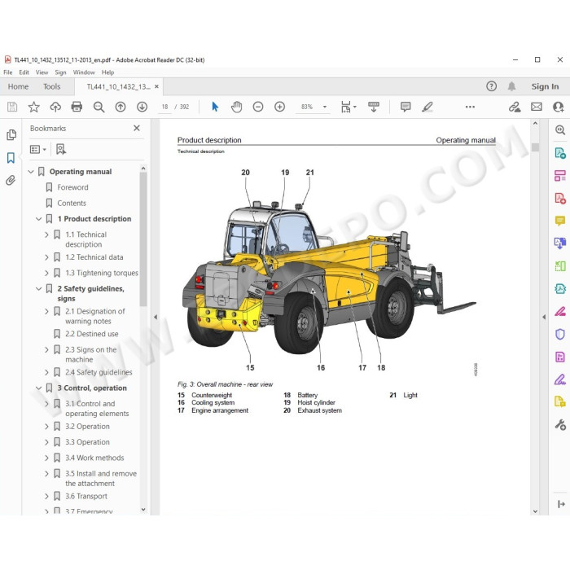570x570 pixels.
Task: Switch to the Home tab
Action: [18, 86]
